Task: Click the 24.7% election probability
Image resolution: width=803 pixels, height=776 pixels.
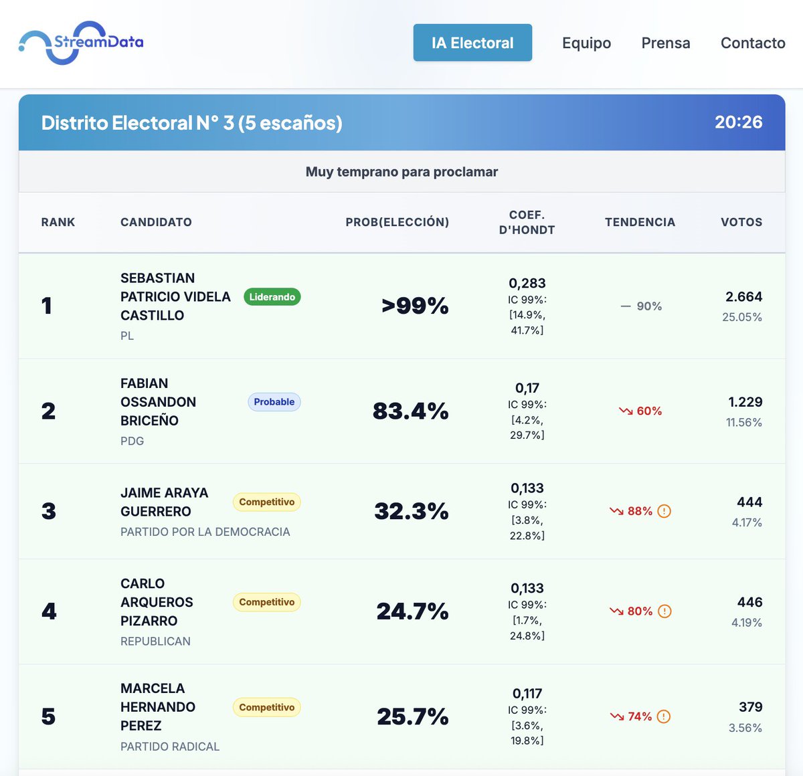Action: [412, 611]
